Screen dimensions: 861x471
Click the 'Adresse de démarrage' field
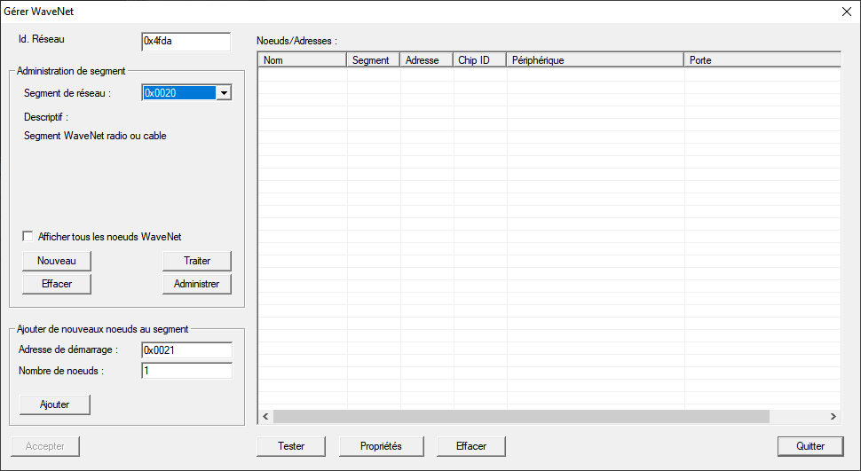(186, 350)
